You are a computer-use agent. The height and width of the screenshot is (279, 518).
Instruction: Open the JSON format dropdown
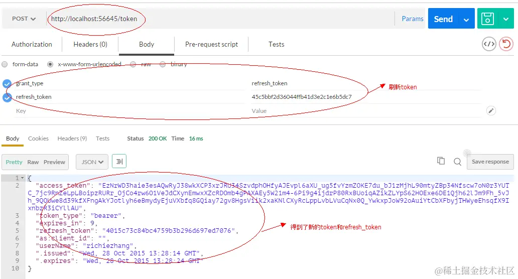tap(92, 162)
